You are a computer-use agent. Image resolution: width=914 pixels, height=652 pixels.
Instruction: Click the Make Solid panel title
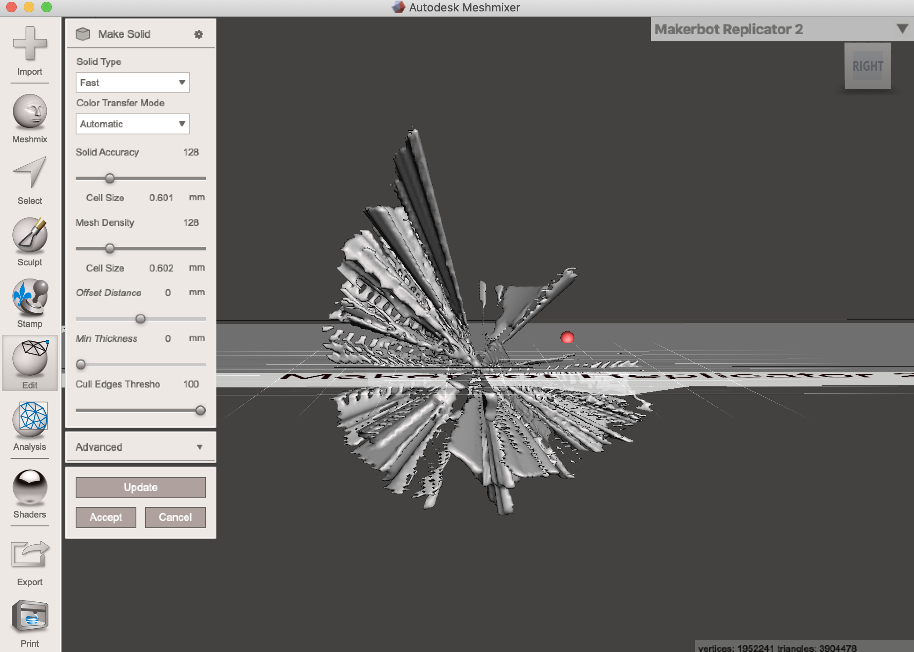point(124,34)
